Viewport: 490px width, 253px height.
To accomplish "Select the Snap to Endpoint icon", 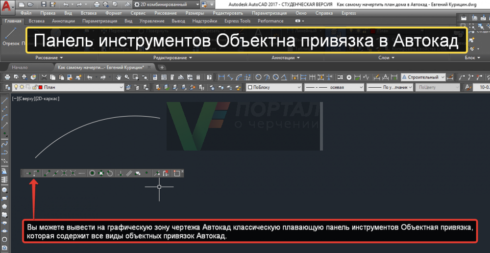I will 46,173.
